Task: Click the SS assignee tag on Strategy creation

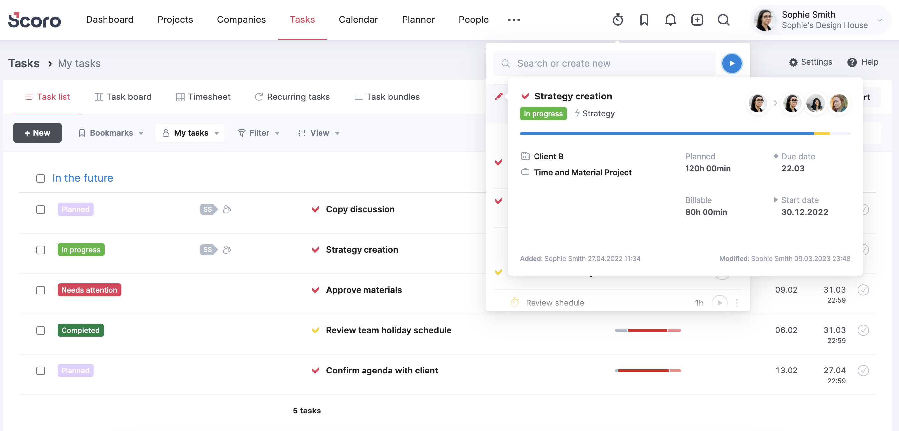Action: pos(208,250)
